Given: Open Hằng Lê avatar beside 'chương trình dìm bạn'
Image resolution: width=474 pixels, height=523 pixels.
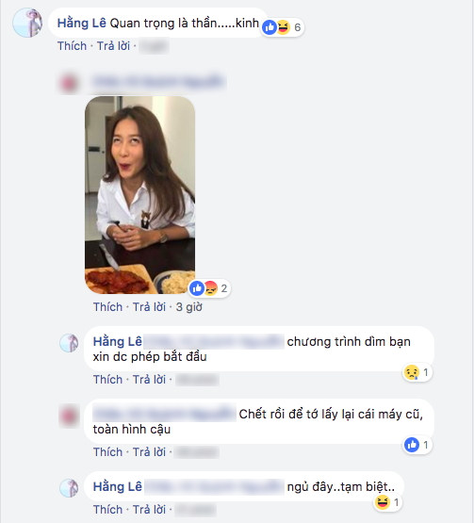Looking at the screenshot, I should point(69,343).
